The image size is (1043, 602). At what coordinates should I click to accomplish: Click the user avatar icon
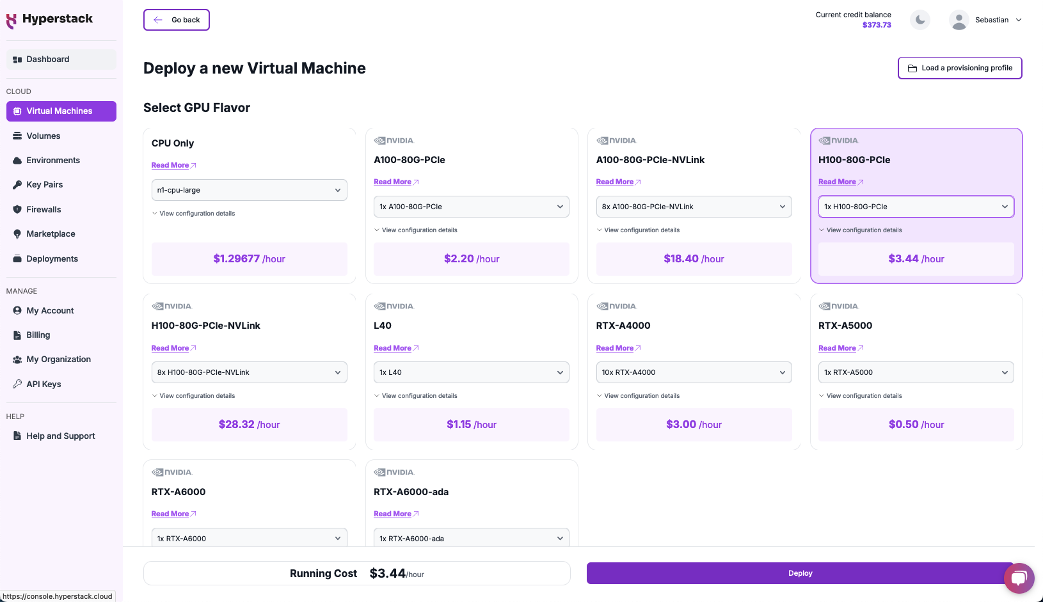[959, 20]
